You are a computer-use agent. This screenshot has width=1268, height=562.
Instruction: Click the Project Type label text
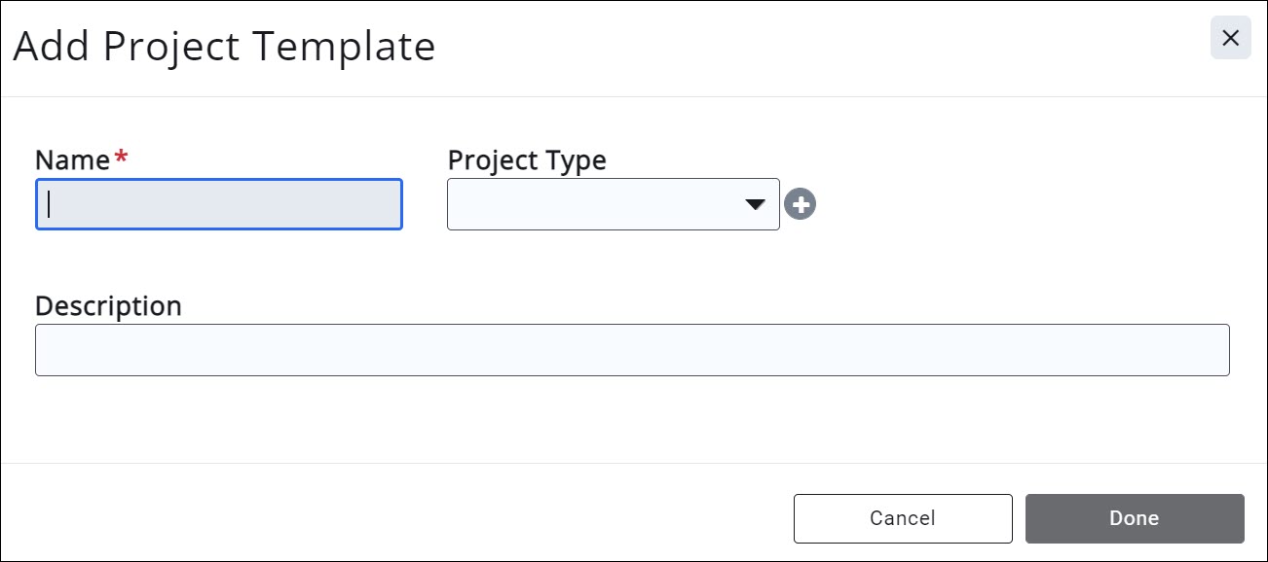527,160
